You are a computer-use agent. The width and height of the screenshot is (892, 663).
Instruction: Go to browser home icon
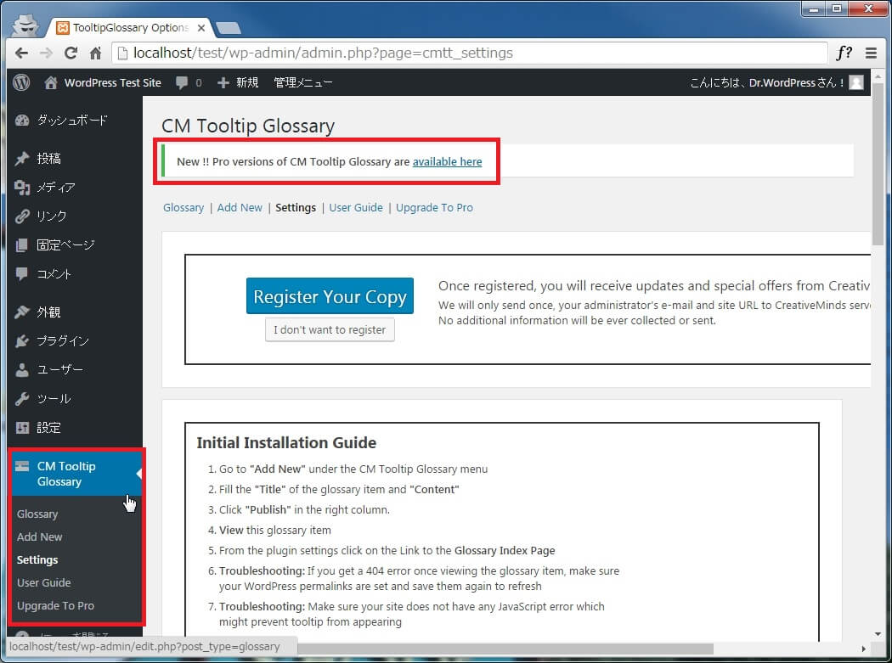[x=96, y=53]
